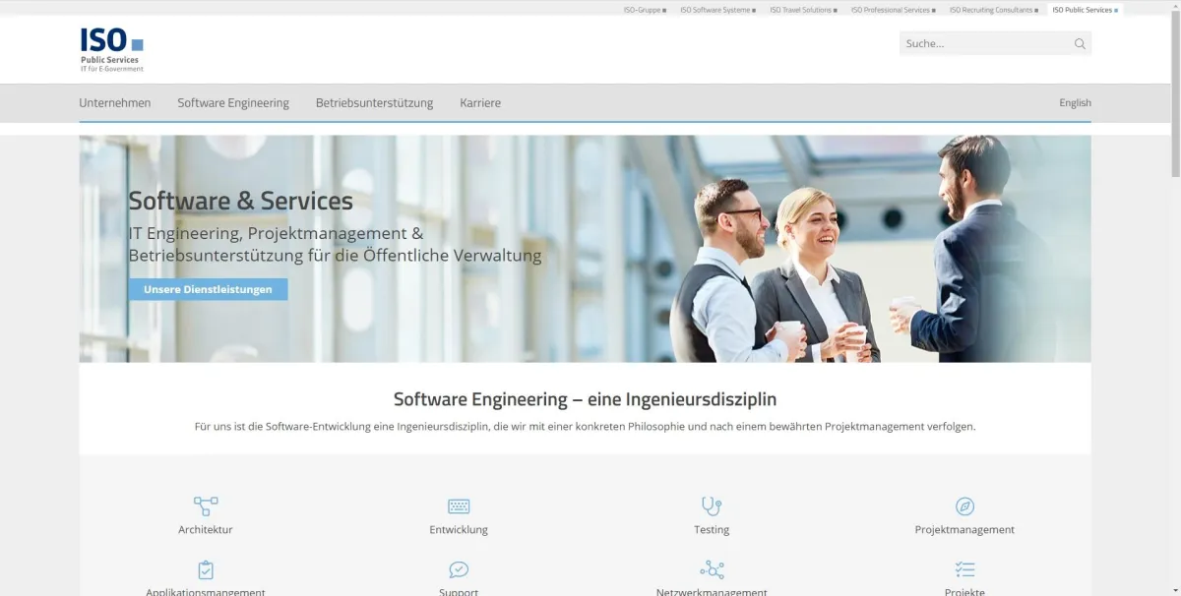The image size is (1181, 596).
Task: Open the Karriere menu
Action: tap(480, 102)
